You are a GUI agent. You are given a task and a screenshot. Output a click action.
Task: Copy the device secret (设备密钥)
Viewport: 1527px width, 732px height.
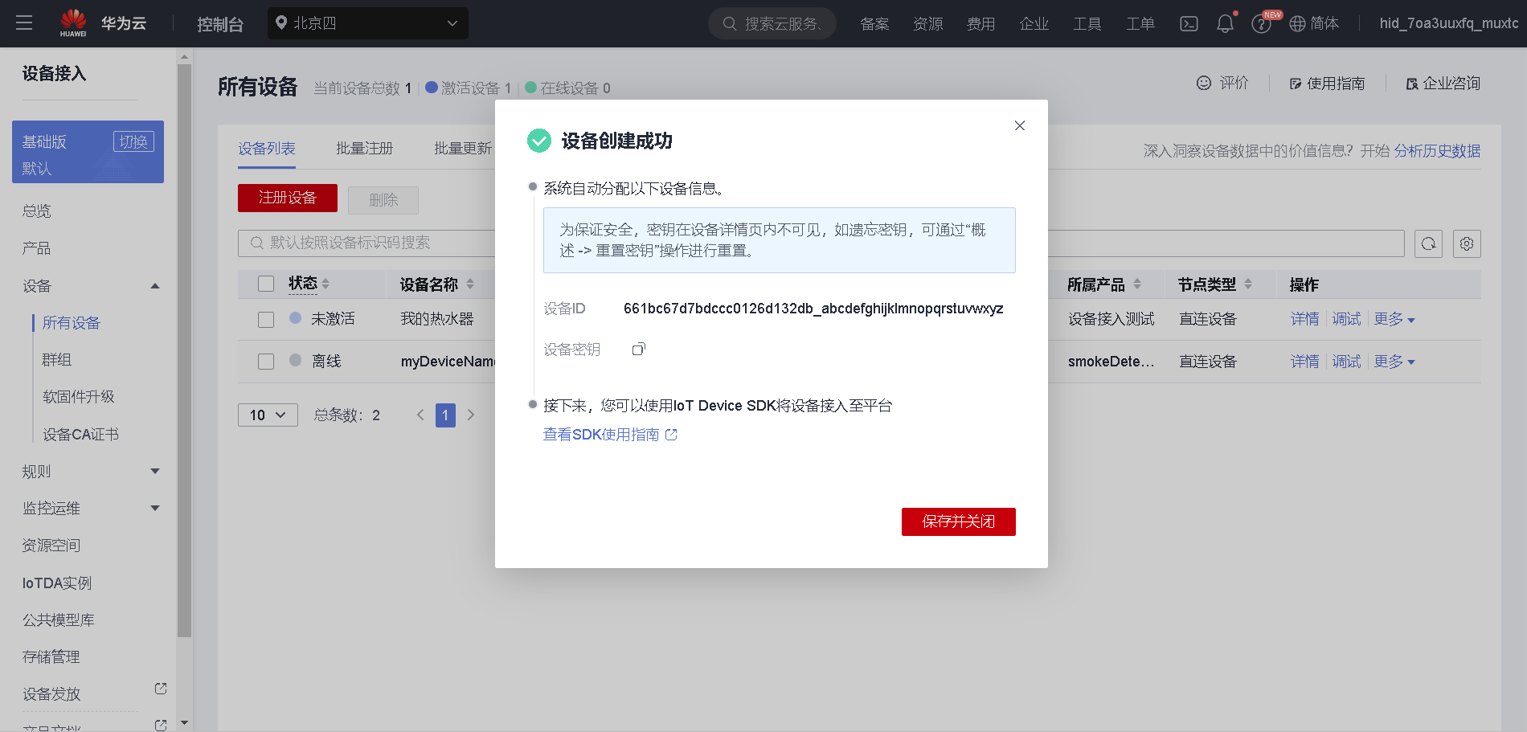(638, 349)
